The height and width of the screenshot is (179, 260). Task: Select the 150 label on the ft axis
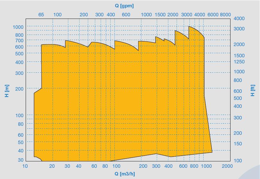pos(238,144)
